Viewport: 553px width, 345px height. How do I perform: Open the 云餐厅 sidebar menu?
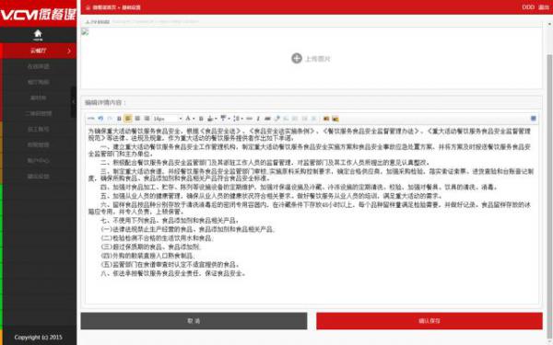(x=38, y=51)
